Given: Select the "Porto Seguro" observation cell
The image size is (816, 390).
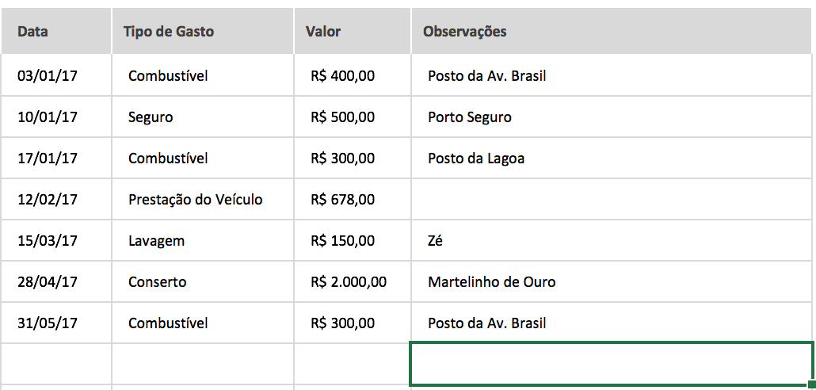Looking at the screenshot, I should tap(470, 117).
